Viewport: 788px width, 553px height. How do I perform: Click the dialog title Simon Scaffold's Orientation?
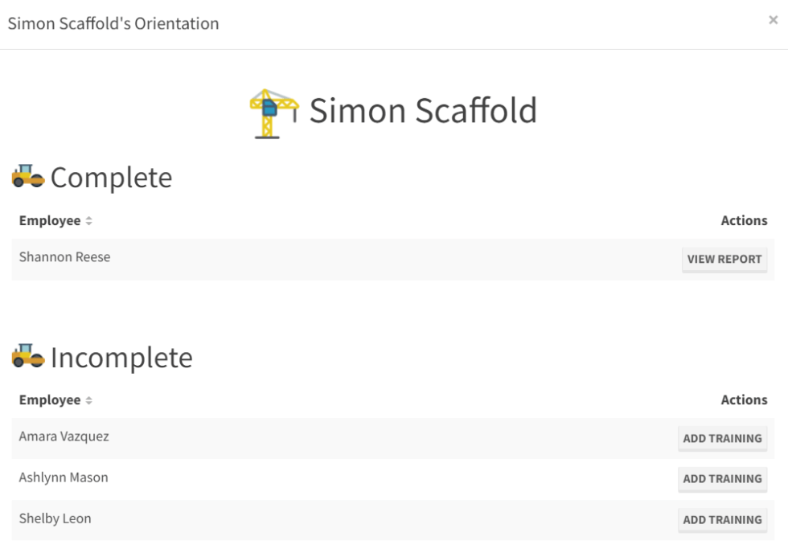click(x=113, y=23)
